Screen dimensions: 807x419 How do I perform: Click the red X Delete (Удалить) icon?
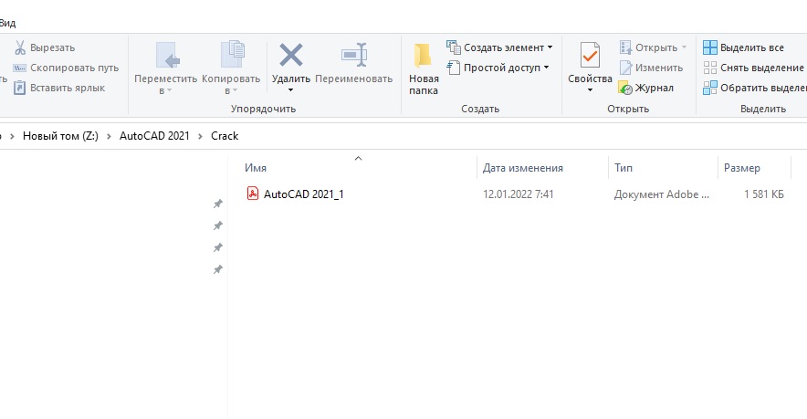(291, 56)
